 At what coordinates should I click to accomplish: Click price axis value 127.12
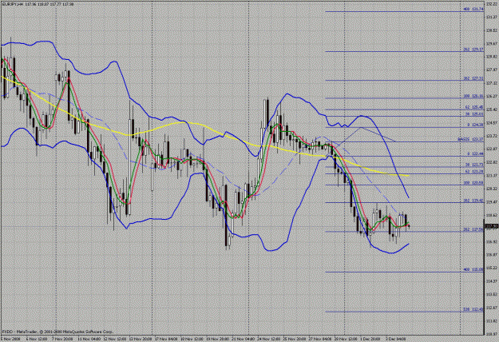pyautogui.click(x=492, y=83)
